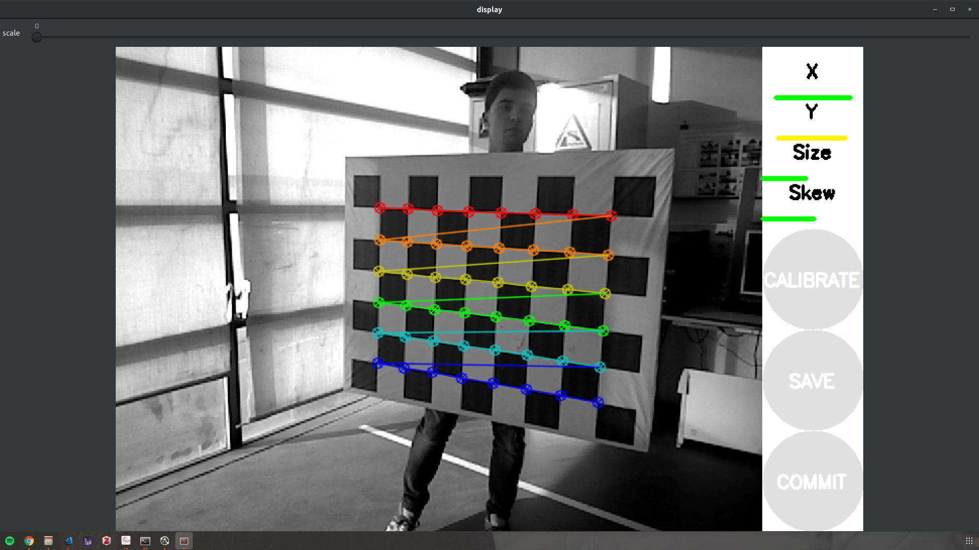
Task: Click the Skew progress bar
Action: 788,219
